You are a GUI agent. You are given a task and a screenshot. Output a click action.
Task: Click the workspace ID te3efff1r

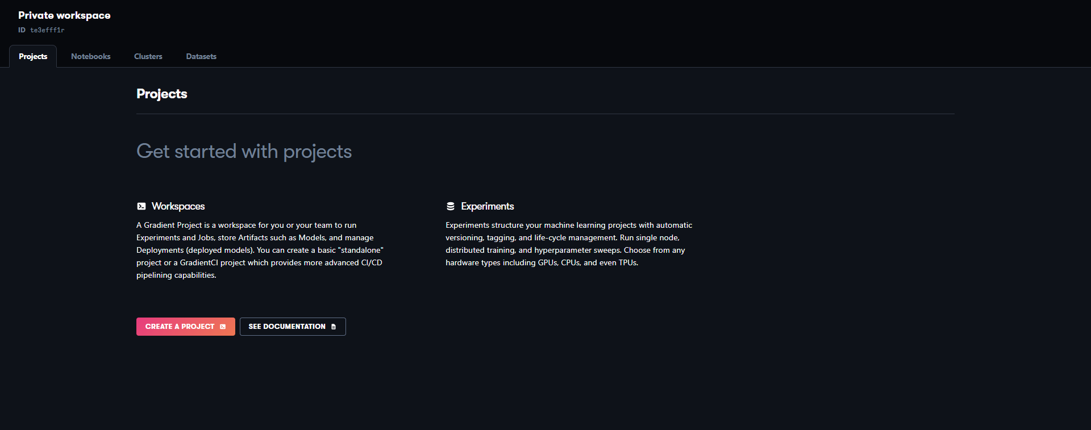pyautogui.click(x=47, y=30)
